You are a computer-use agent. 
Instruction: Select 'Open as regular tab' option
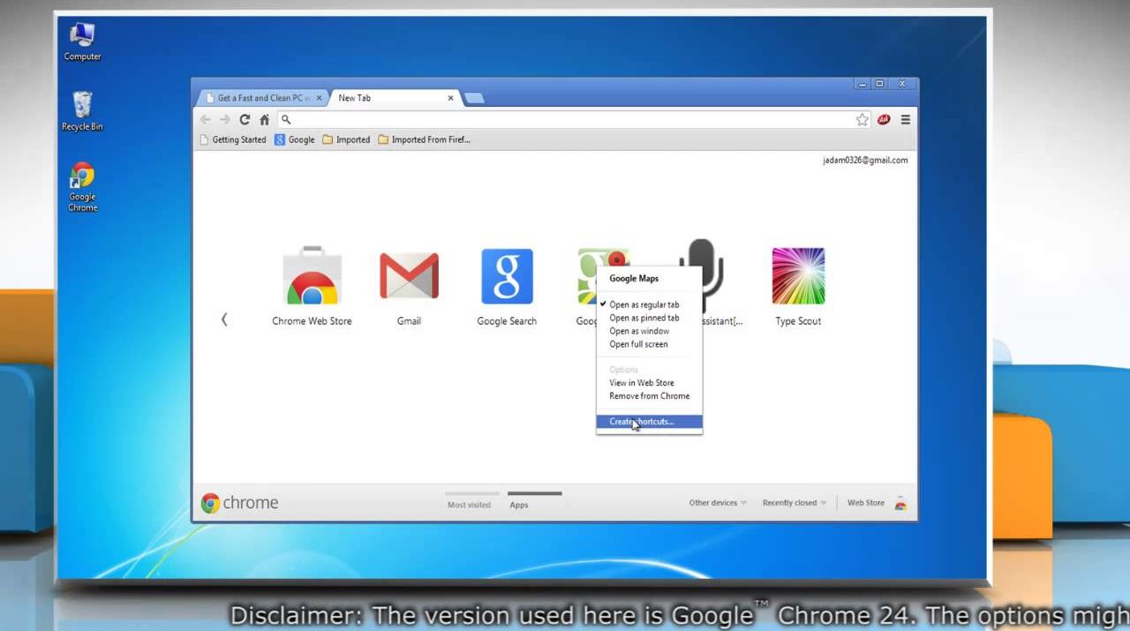click(x=644, y=304)
